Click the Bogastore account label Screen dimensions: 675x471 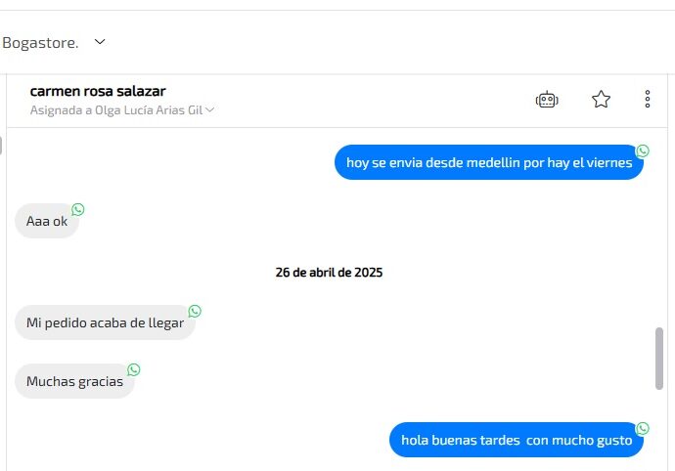(40, 43)
